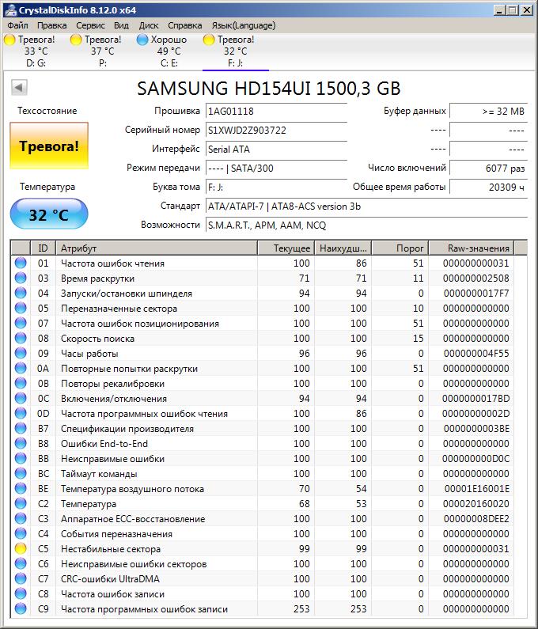Select row Скорость поиска

click(263, 338)
